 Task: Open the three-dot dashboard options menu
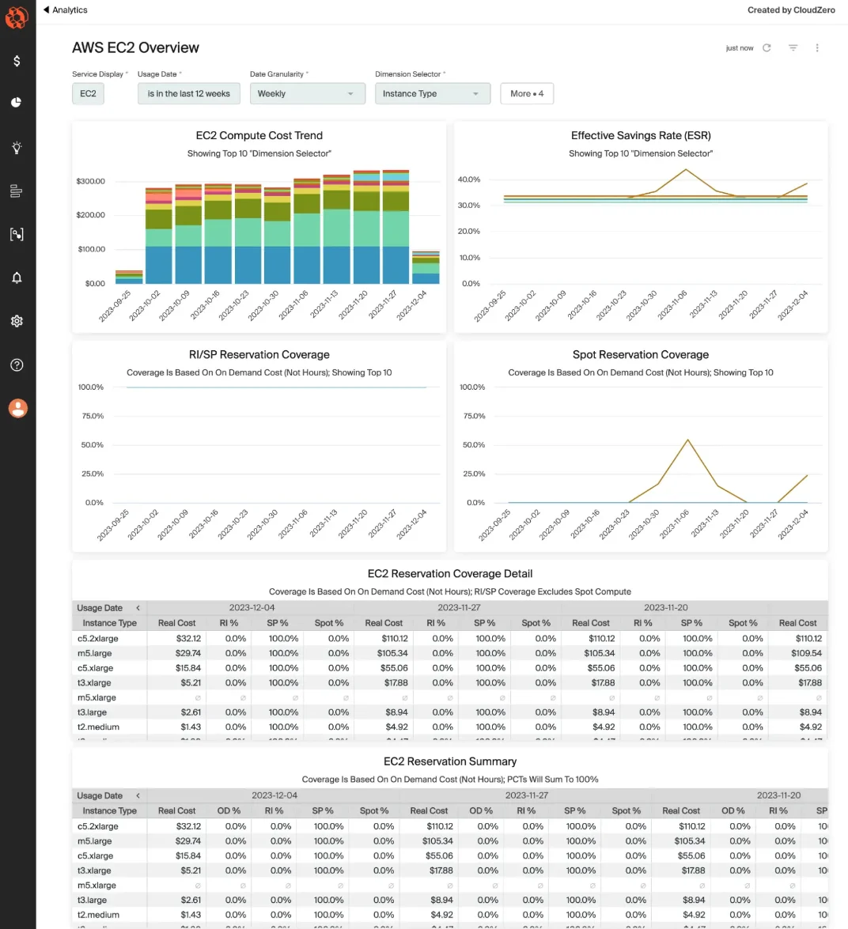pyautogui.click(x=817, y=48)
